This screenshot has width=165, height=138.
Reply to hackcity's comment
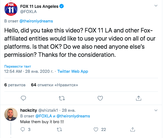[23, 130]
